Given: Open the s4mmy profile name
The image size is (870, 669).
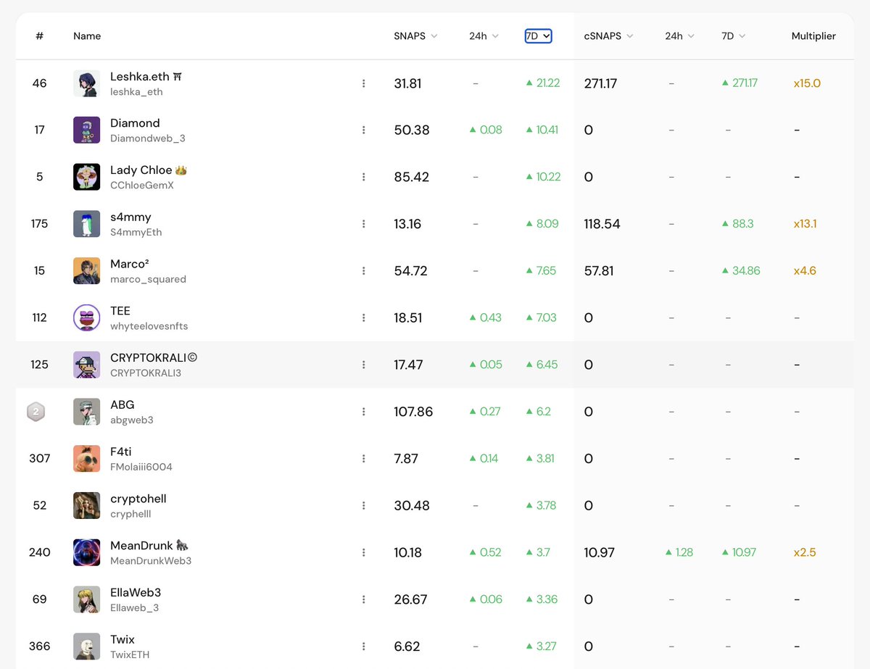Looking at the screenshot, I should (x=130, y=217).
